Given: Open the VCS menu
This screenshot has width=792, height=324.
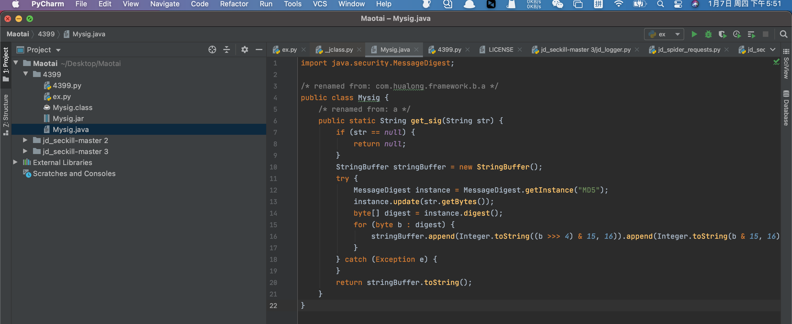Looking at the screenshot, I should (x=320, y=4).
